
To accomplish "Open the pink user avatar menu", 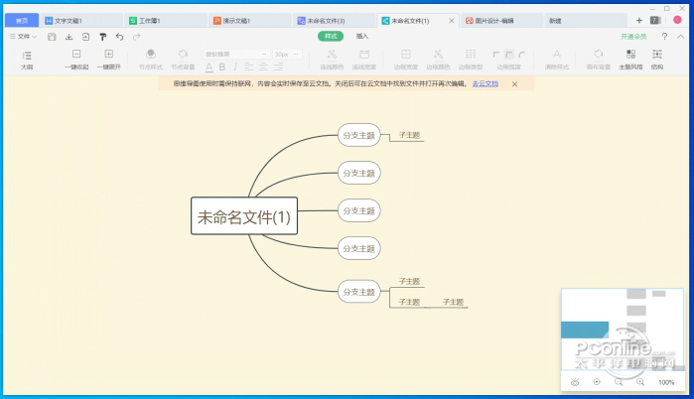I will coord(677,20).
